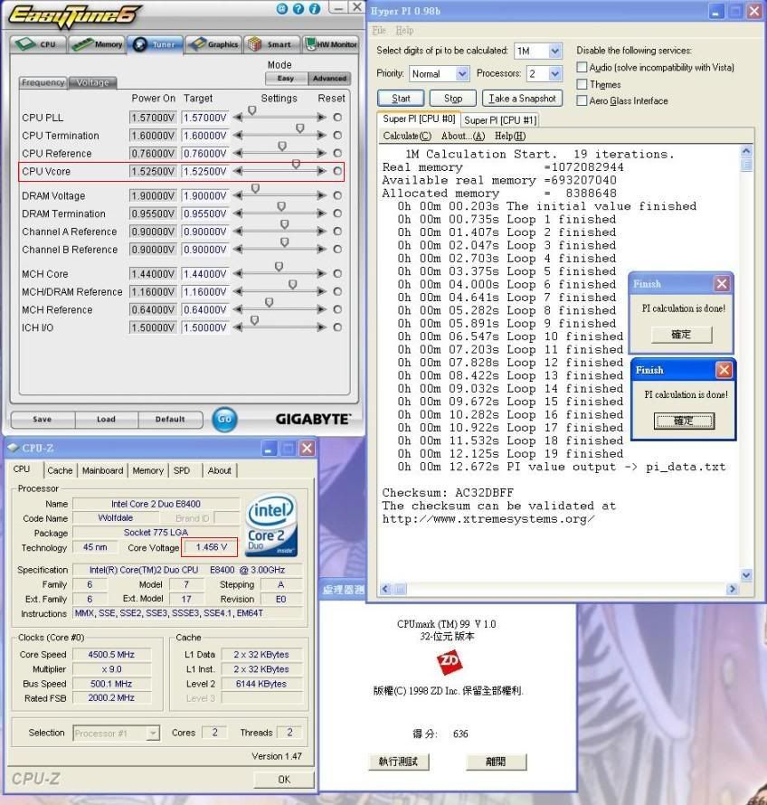Close the lower Finish dialog with X
Image resolution: width=767 pixels, height=805 pixels.
(x=724, y=370)
